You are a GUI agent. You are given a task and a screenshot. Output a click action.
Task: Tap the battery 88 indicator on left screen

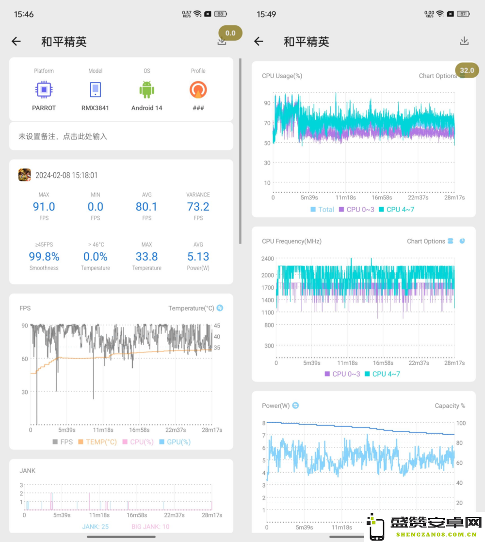[220, 14]
